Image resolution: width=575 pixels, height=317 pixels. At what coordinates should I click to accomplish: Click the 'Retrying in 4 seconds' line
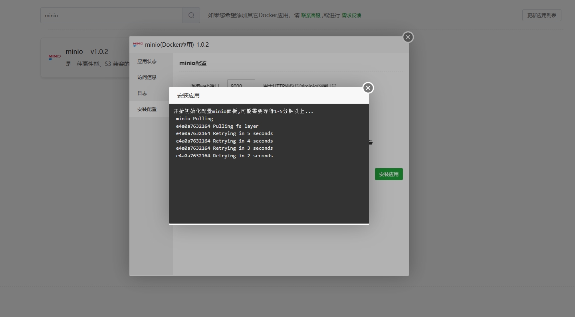pos(224,141)
